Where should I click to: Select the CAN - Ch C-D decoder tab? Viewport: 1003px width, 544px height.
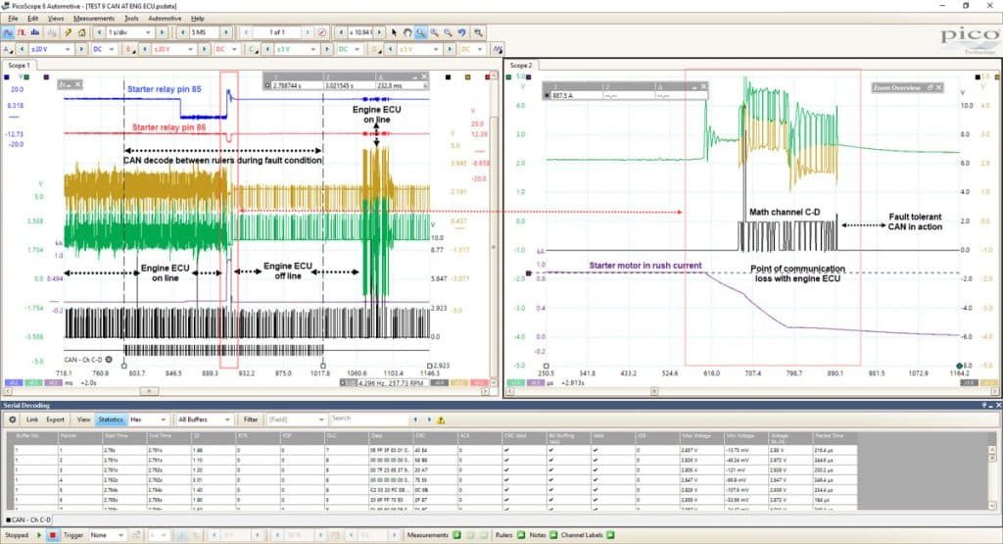[28, 519]
